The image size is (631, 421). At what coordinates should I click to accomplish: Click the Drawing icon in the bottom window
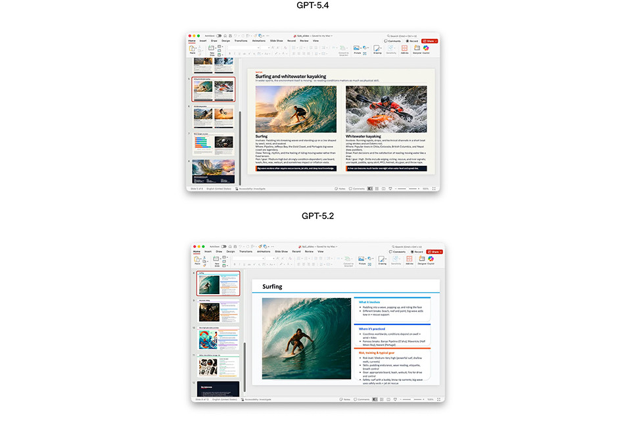coord(383,259)
